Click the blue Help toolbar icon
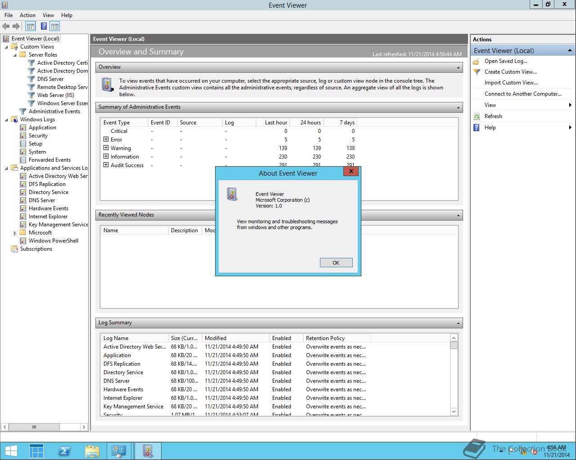The width and height of the screenshot is (576, 460). (44, 27)
